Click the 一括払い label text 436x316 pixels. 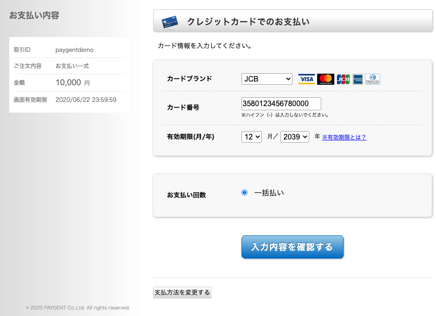tap(269, 193)
